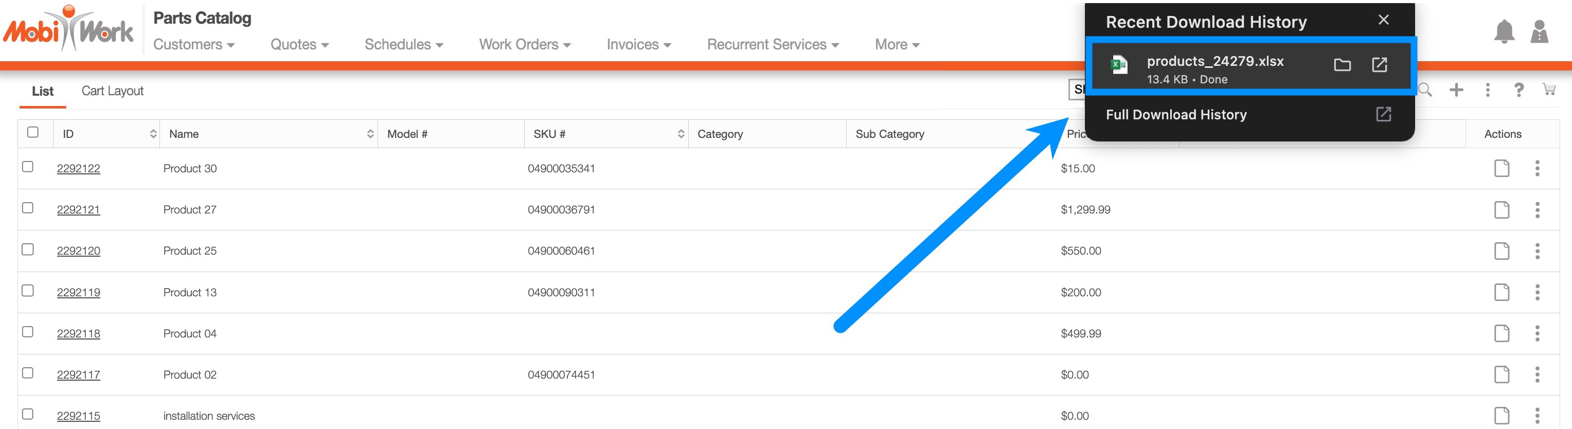Expand the Work Orders dropdown
The height and width of the screenshot is (429, 1572).
[524, 45]
